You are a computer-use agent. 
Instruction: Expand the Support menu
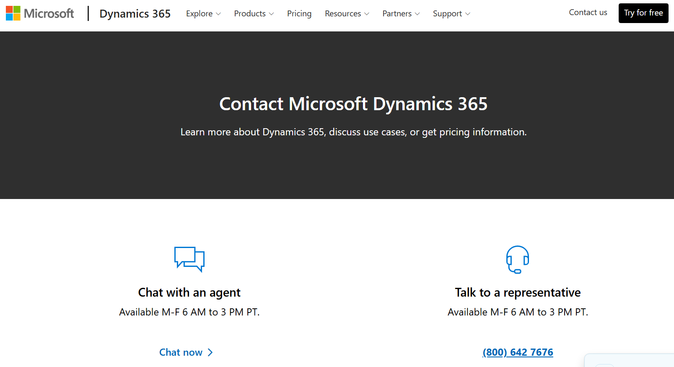point(451,13)
